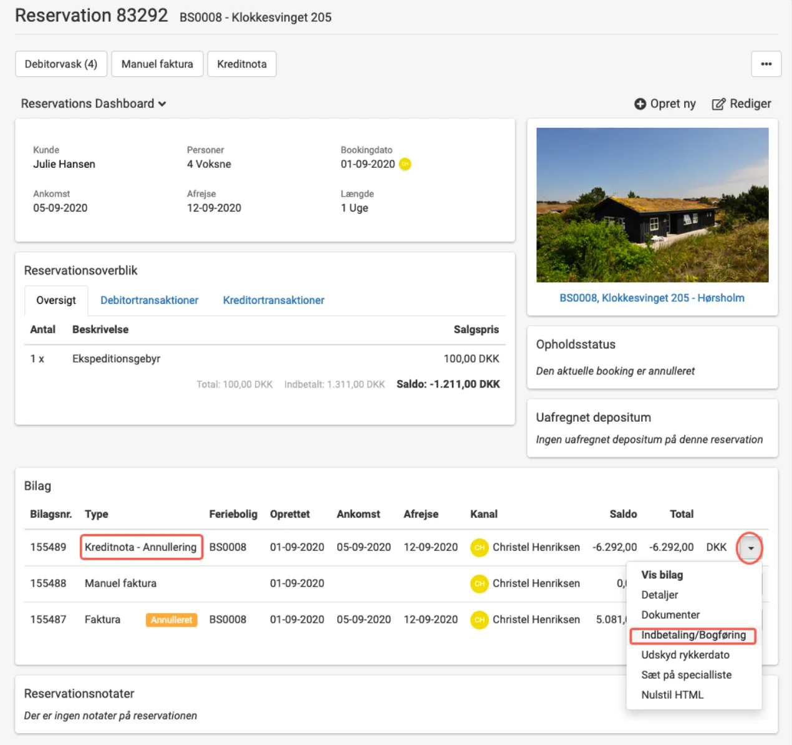Image resolution: width=792 pixels, height=745 pixels.
Task: Click the orange Annulleret status badge
Action: point(171,620)
